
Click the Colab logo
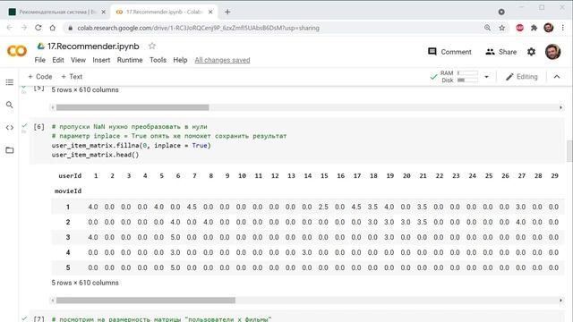click(x=17, y=51)
